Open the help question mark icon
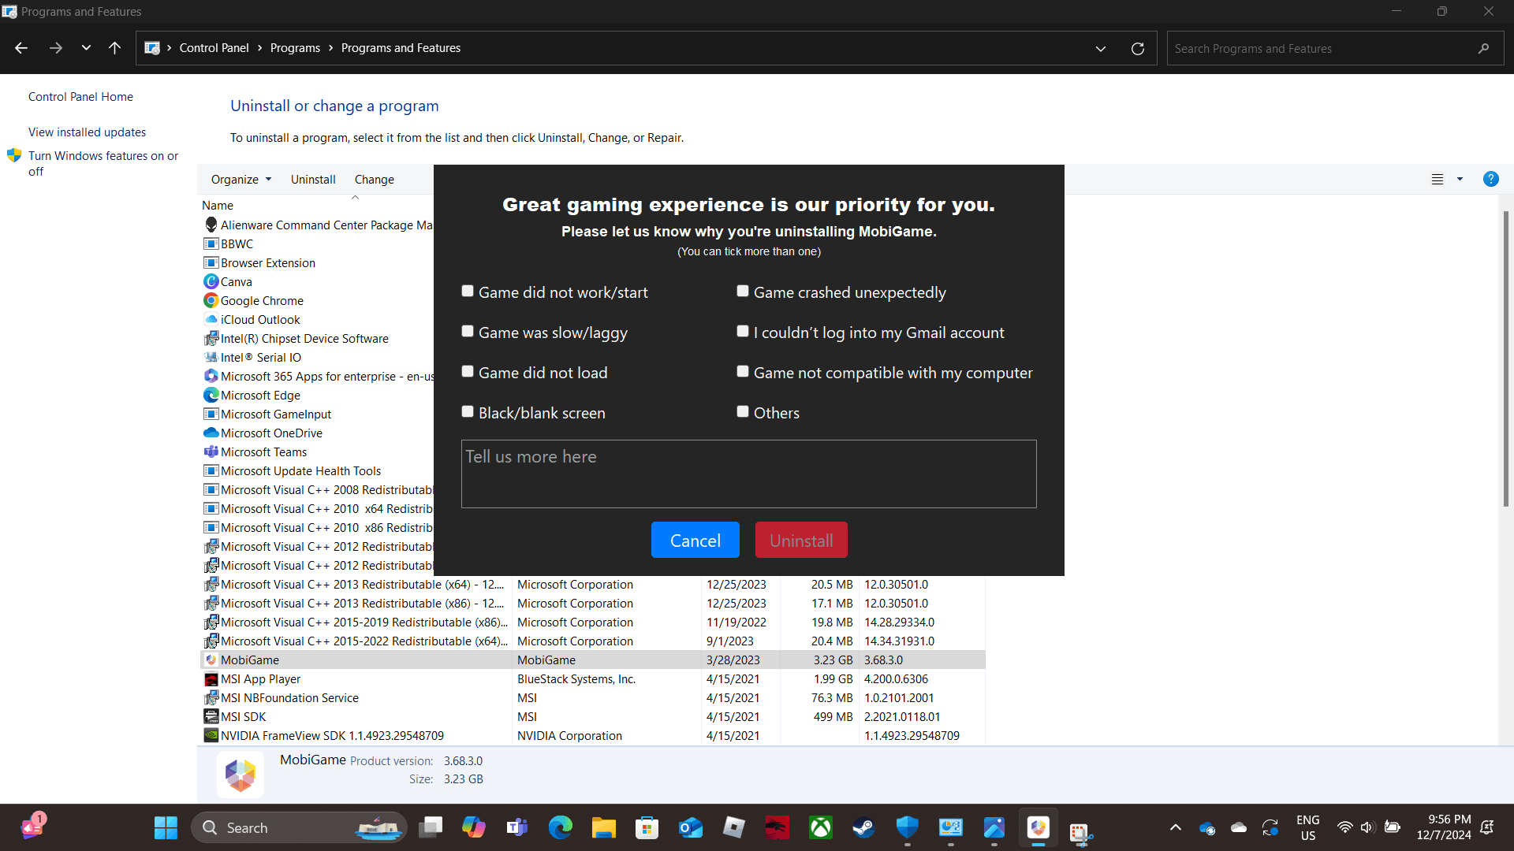The width and height of the screenshot is (1514, 851). point(1491,179)
